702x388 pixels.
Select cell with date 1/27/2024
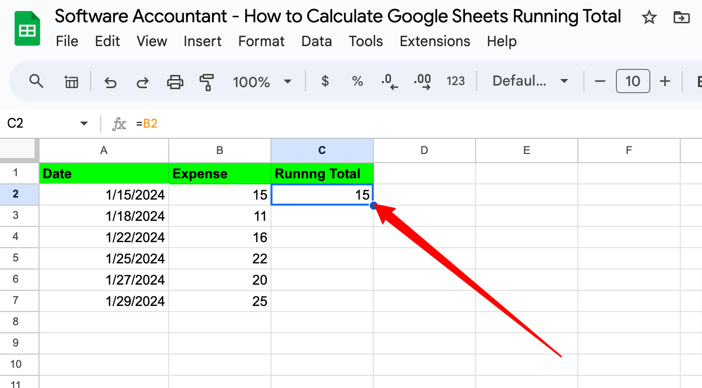tap(104, 280)
